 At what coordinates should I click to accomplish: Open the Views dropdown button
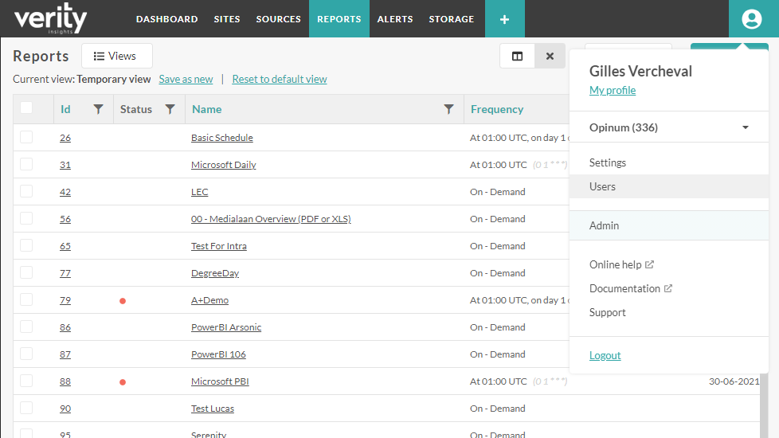pos(116,57)
